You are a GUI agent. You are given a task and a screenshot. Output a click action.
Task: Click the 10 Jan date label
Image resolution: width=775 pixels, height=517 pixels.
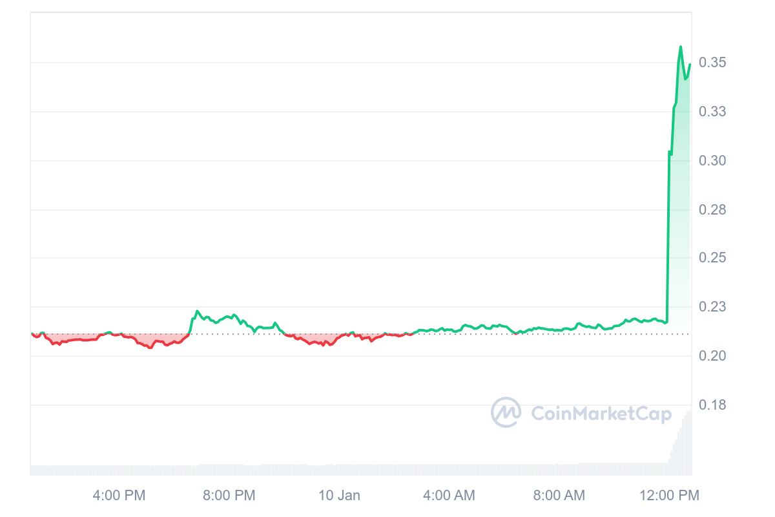[x=340, y=496]
